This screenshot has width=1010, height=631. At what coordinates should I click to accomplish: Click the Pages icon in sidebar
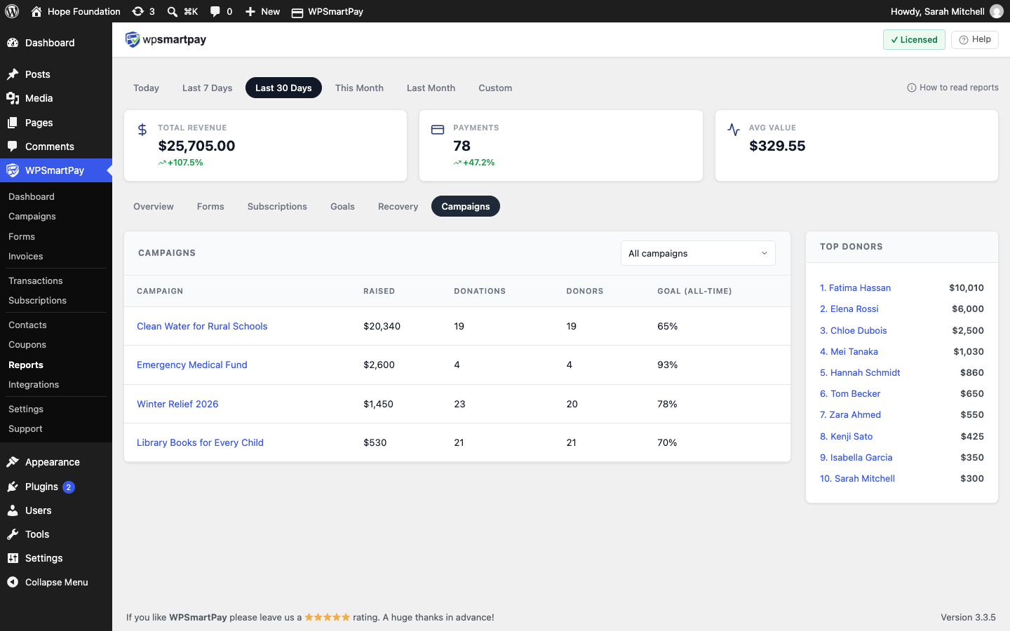(13, 123)
